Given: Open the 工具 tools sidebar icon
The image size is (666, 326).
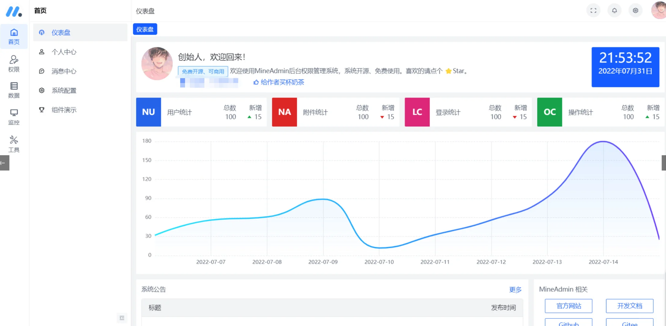Looking at the screenshot, I should (14, 143).
